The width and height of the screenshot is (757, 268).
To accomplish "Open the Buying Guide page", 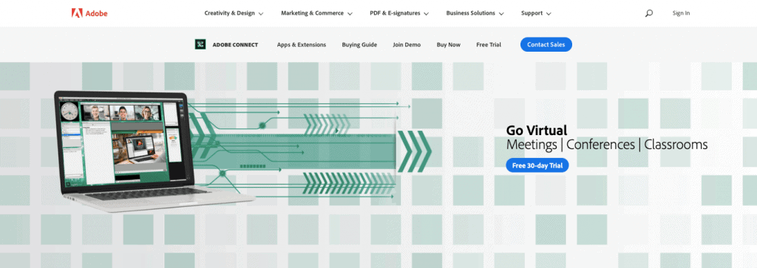I will (x=359, y=45).
